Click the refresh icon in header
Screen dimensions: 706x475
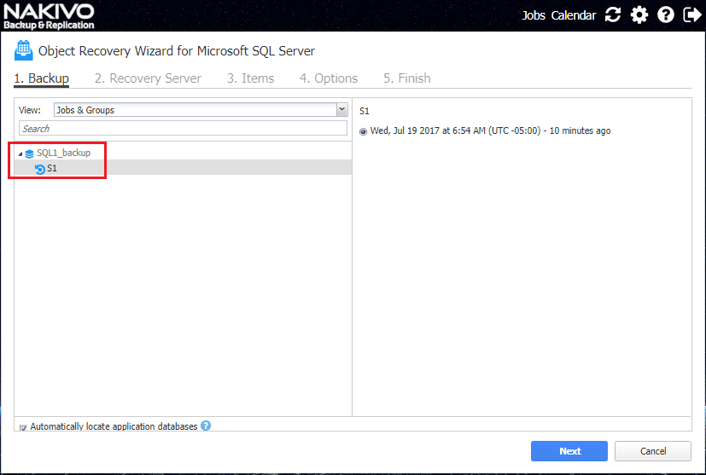point(613,14)
